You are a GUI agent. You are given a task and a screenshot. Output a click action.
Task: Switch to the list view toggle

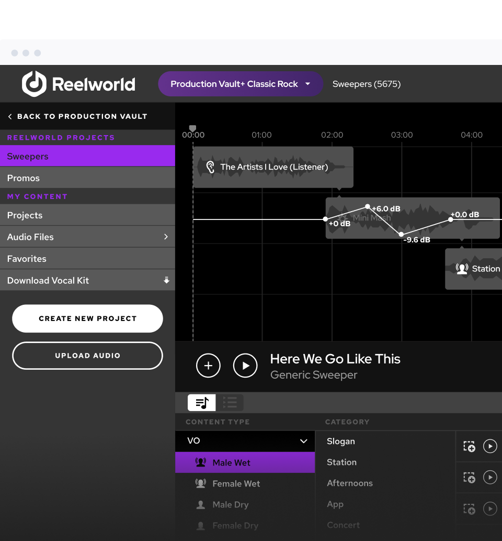click(230, 403)
